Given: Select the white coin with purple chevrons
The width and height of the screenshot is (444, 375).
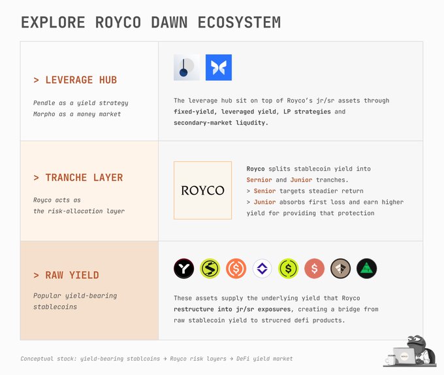Looking at the screenshot, I should click(262, 269).
